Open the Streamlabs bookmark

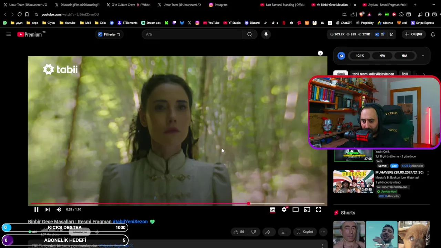151,23
